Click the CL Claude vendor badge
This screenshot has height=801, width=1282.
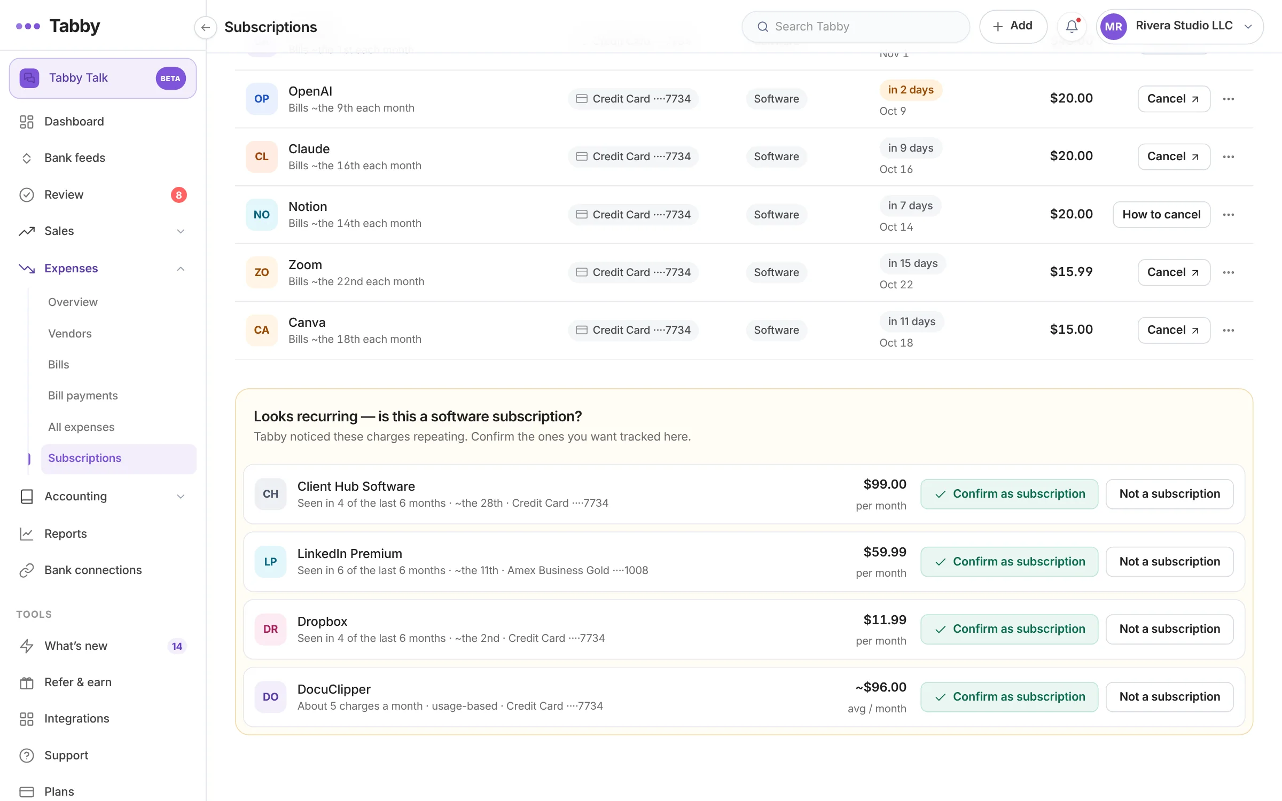click(x=262, y=156)
